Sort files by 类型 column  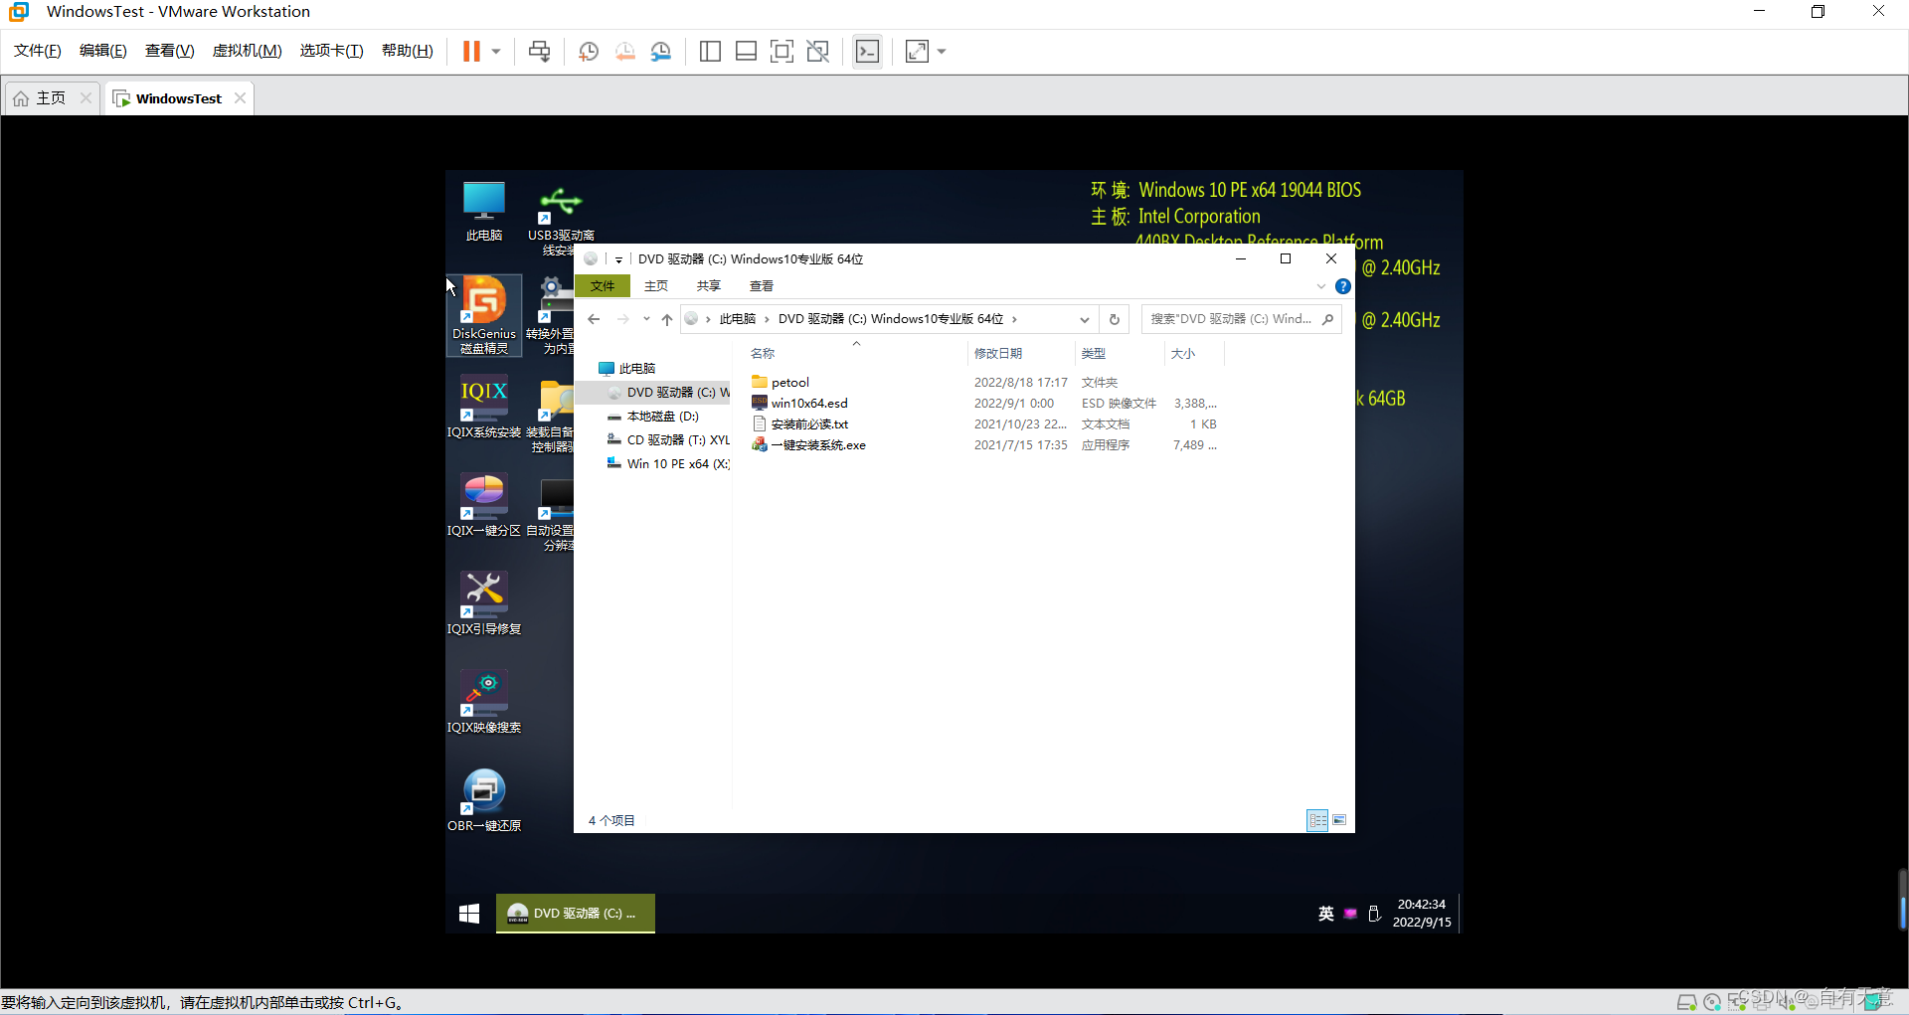[x=1094, y=354]
